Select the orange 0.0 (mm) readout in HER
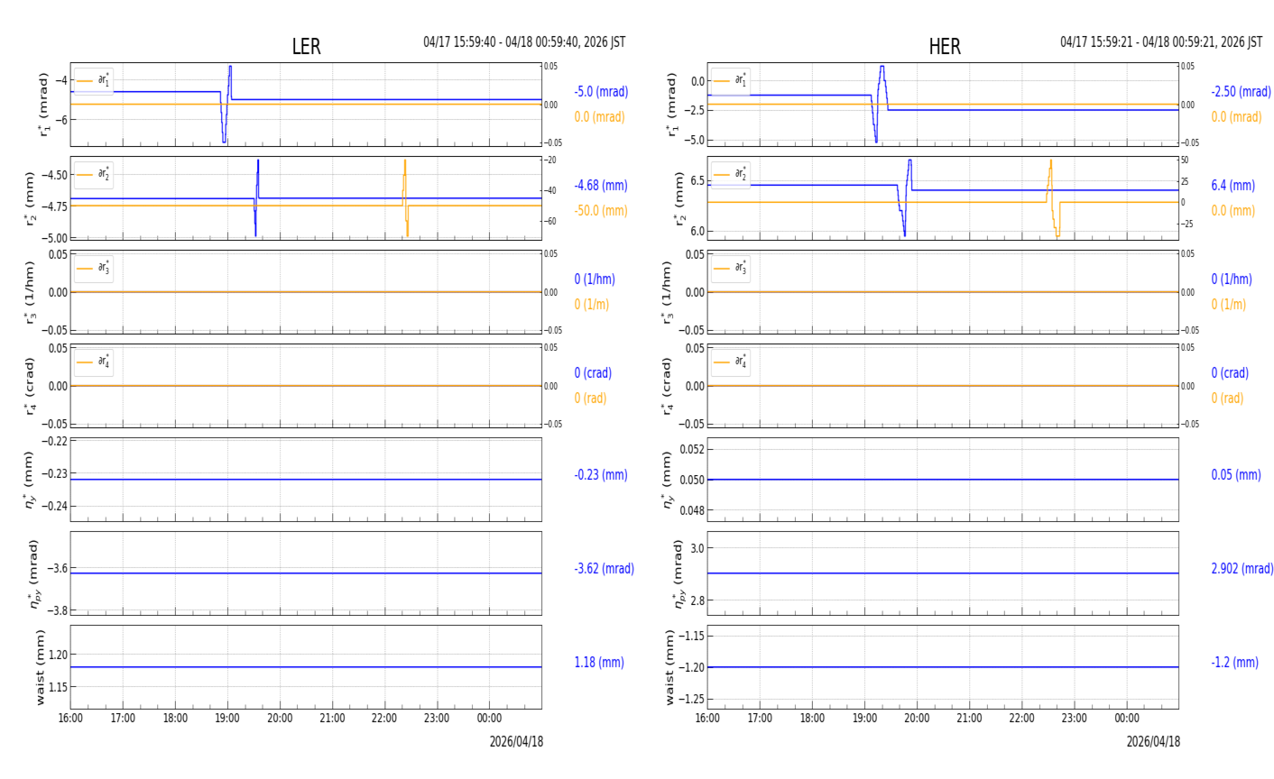Image resolution: width=1274 pixels, height=779 pixels. pos(1232,211)
